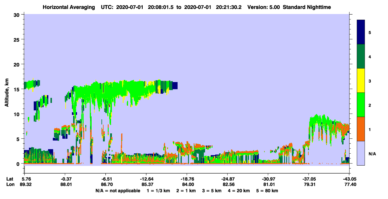Click the y-axis tick label 25
The width and height of the screenshot is (388, 199).
[x=17, y=39]
